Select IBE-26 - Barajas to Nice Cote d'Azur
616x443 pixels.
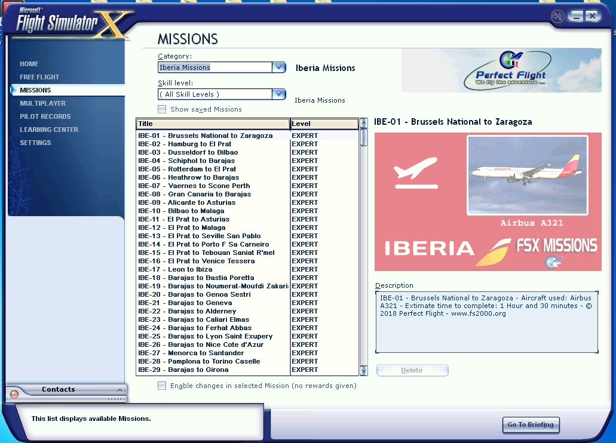(x=247, y=345)
